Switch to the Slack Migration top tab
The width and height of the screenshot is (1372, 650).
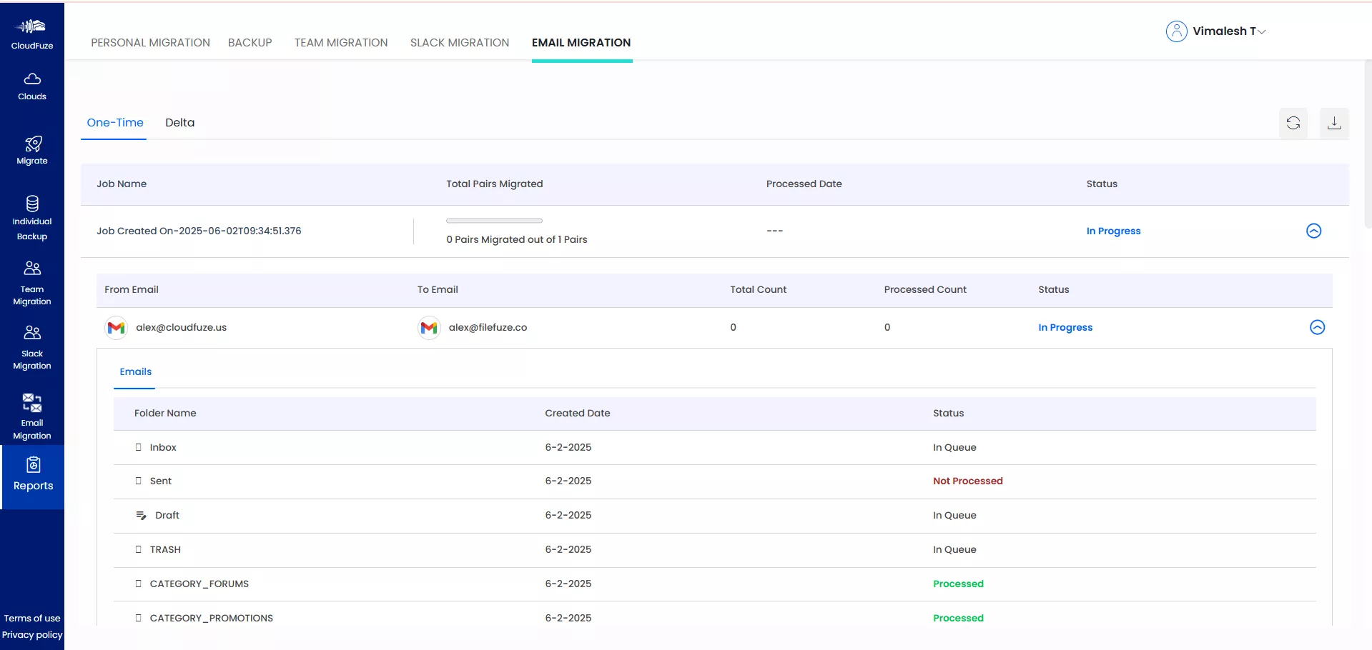click(460, 43)
